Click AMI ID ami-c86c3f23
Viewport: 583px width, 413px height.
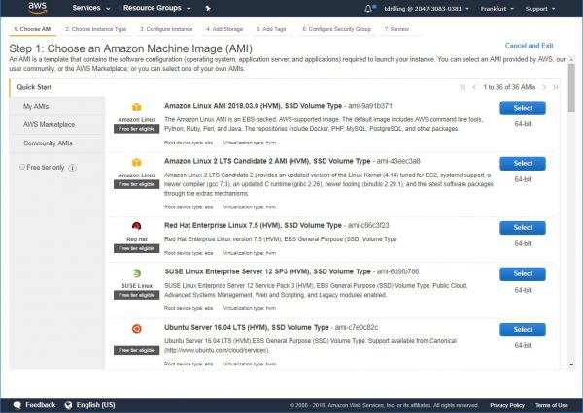coord(368,226)
